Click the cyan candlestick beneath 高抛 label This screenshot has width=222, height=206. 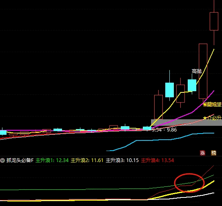pyautogui.click(x=192, y=85)
